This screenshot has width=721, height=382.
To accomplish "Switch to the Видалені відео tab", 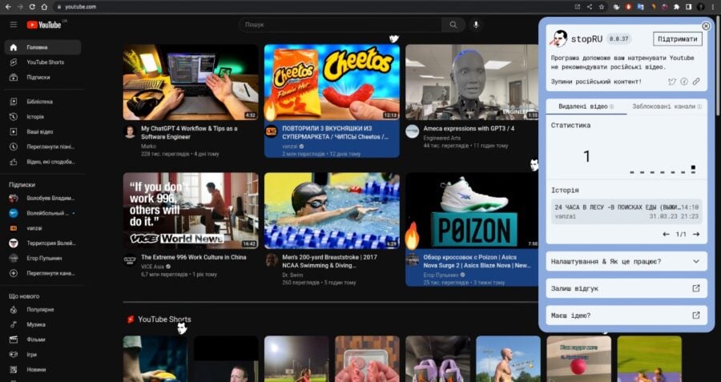I will [586, 107].
